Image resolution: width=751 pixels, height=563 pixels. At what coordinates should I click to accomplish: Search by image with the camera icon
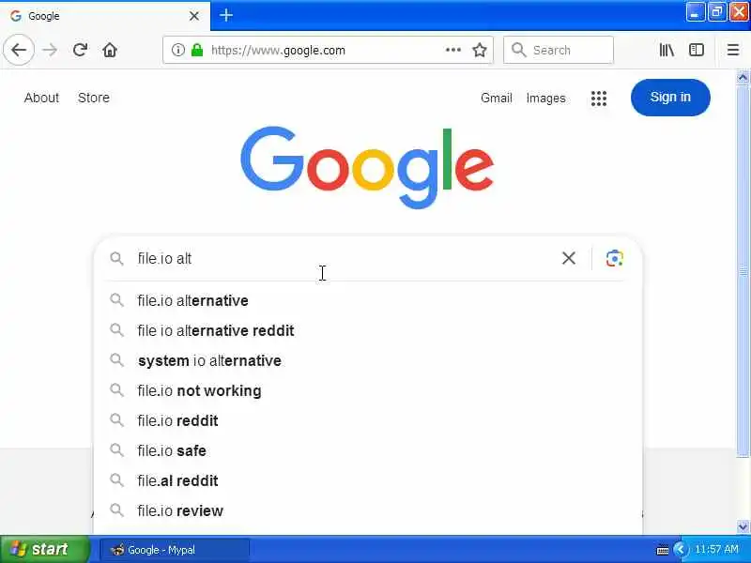coord(615,258)
